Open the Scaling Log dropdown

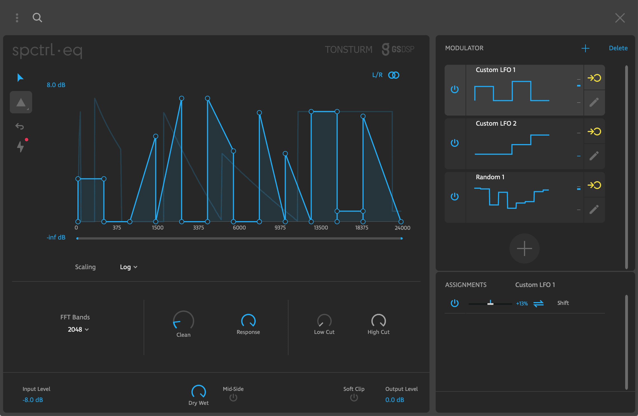[129, 267]
